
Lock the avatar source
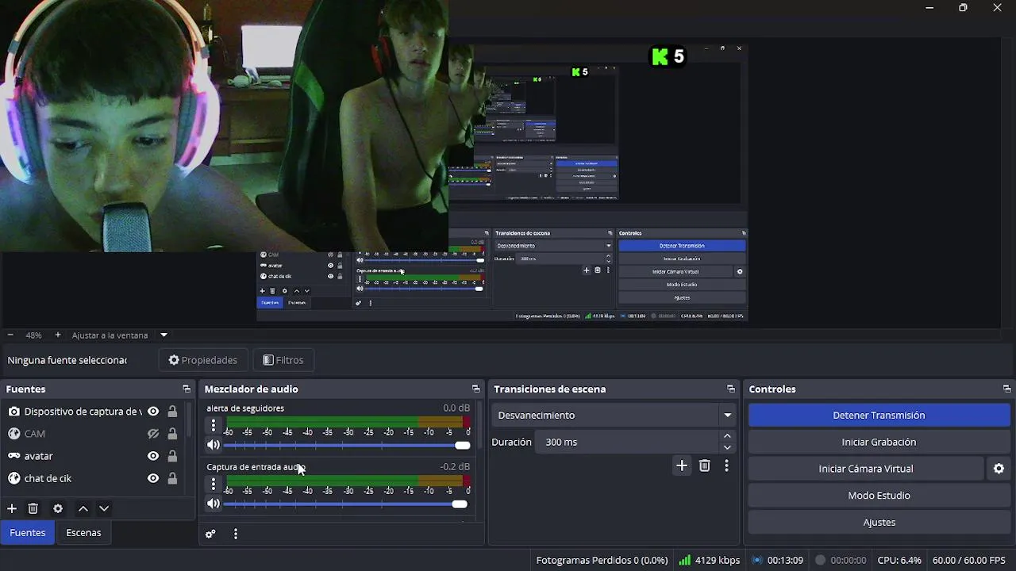point(172,456)
